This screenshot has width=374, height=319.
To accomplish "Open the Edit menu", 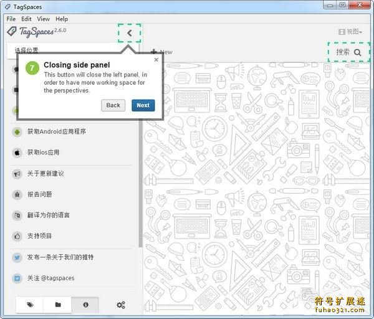I will click(x=26, y=19).
